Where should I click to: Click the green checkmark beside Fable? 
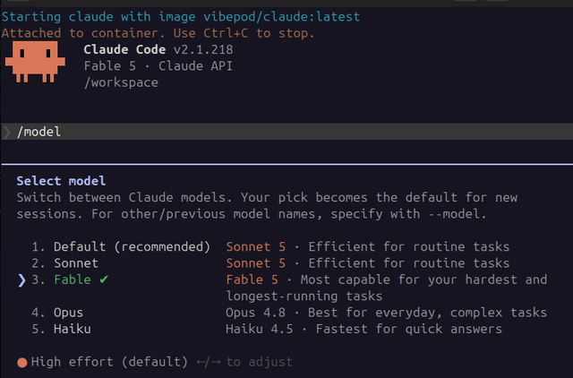tap(104, 279)
